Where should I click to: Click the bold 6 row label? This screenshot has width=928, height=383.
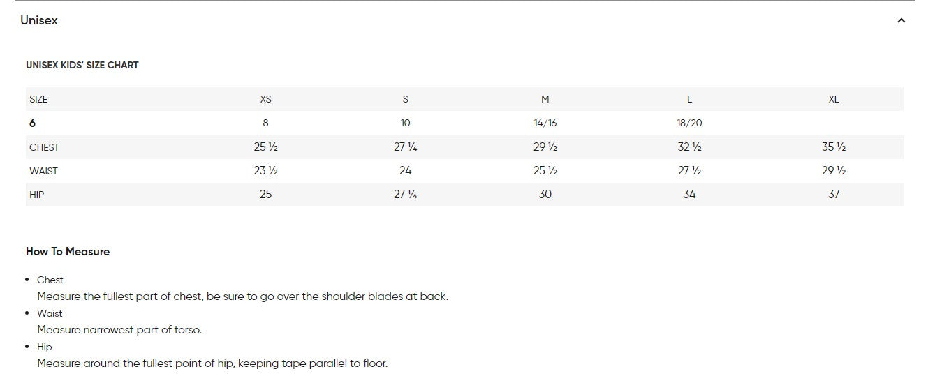click(x=32, y=123)
